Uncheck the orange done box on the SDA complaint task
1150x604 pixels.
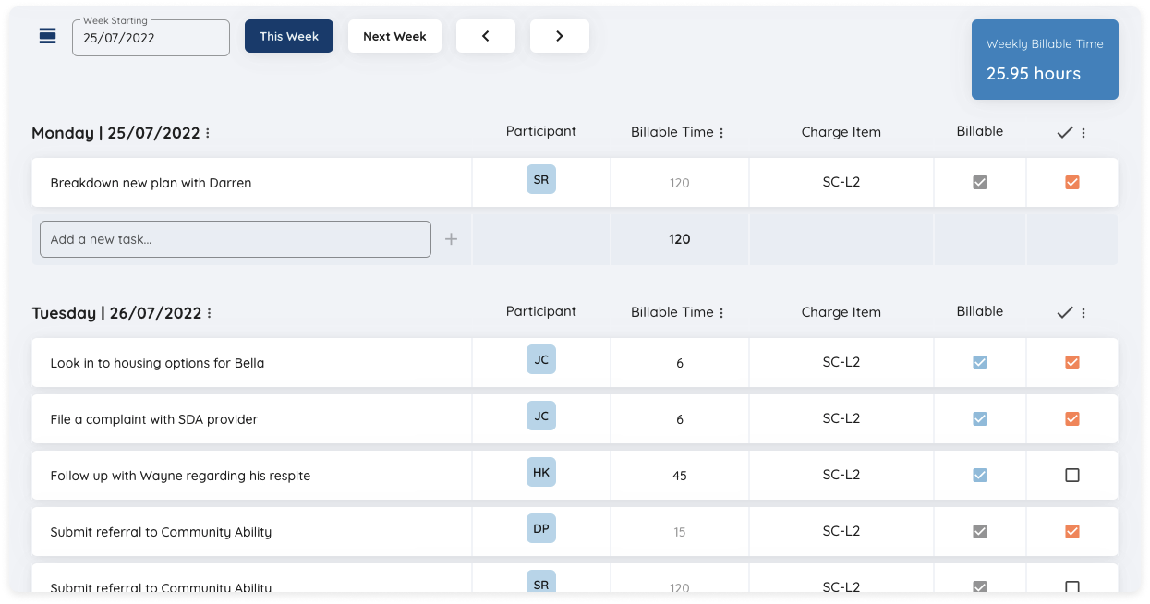1071,418
